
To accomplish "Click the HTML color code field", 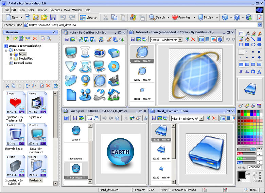I will 255,167.
